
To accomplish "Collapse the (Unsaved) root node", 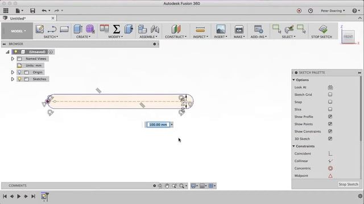I will click(x=7, y=52).
